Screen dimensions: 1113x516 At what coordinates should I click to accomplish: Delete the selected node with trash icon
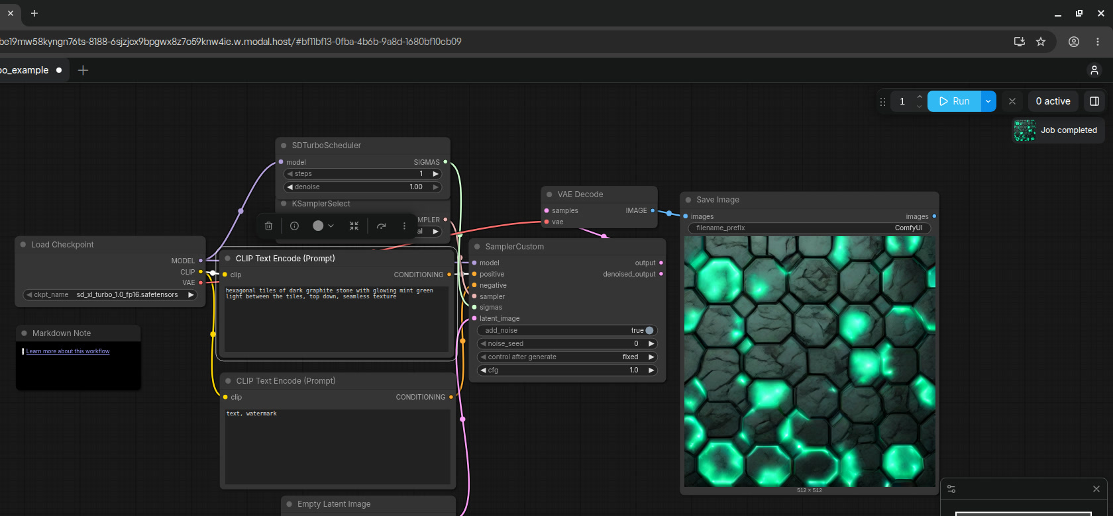(x=268, y=226)
